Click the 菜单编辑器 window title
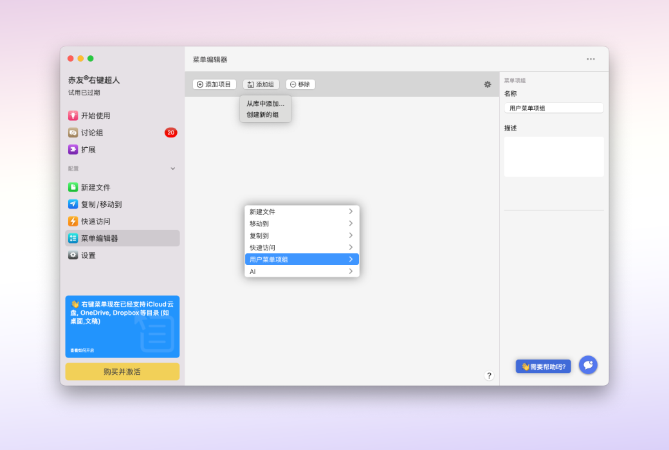669x450 pixels. pyautogui.click(x=210, y=59)
